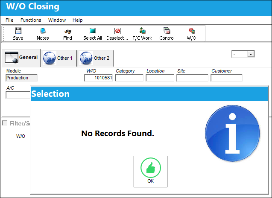Click the green thumbs-up OK button
This screenshot has width=272, height=198.
coord(150,171)
